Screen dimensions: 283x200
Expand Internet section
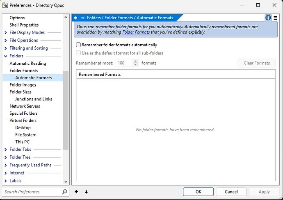point(5,173)
